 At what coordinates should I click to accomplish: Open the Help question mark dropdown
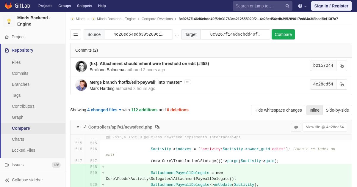(x=302, y=6)
